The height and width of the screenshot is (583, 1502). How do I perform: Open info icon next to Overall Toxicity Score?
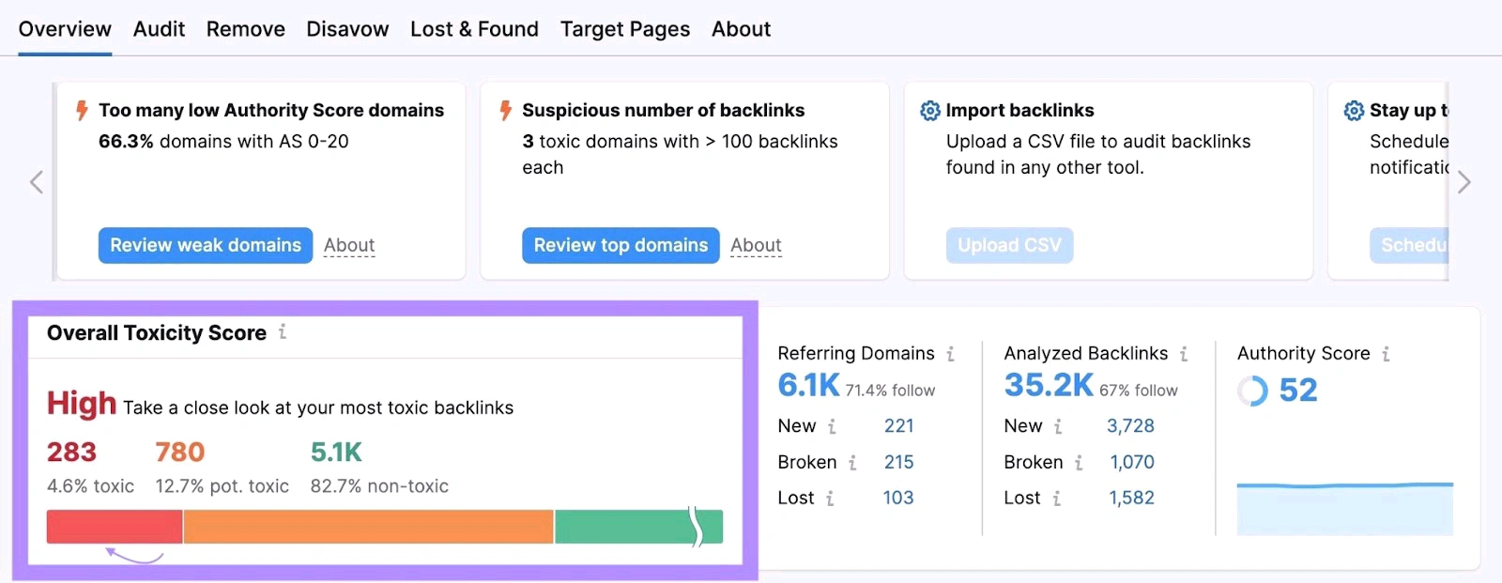pyautogui.click(x=283, y=332)
